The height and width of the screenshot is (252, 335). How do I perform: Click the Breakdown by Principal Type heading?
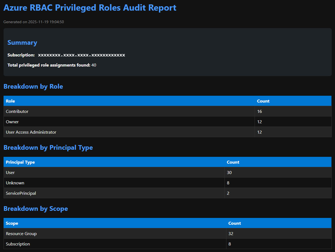pyautogui.click(x=48, y=148)
